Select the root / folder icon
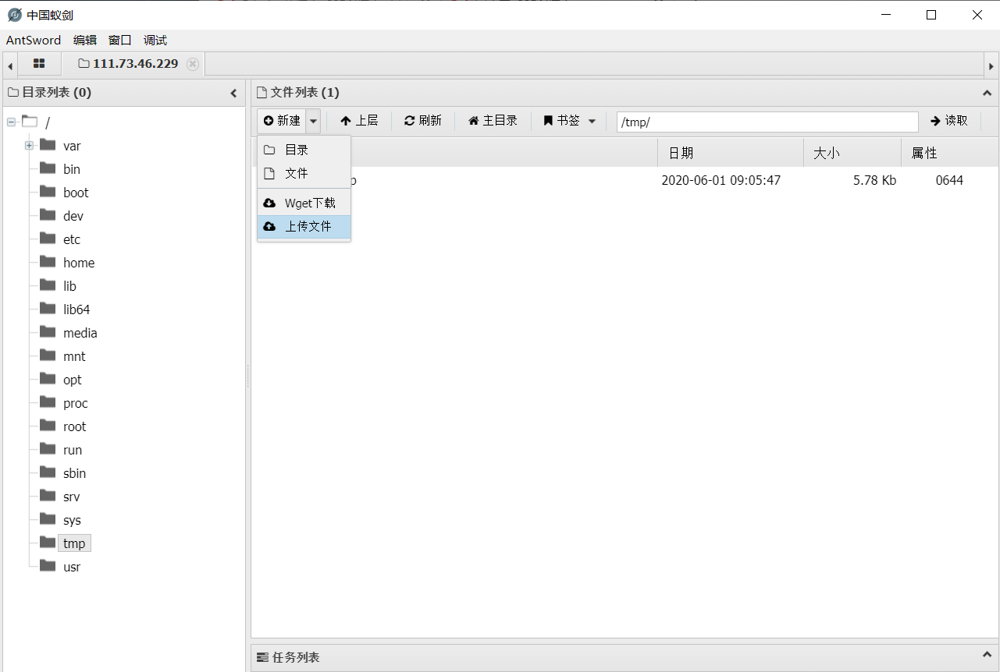 [x=30, y=122]
